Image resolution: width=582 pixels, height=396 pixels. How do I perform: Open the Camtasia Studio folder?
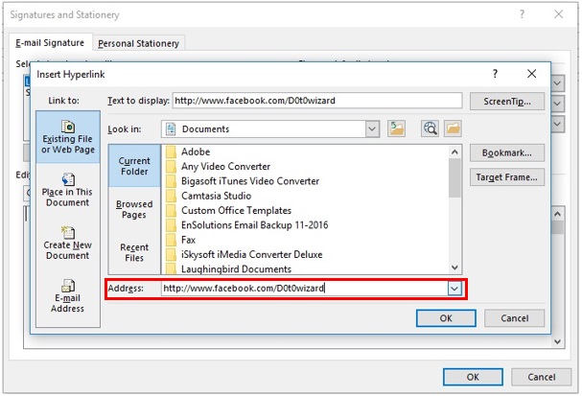[214, 196]
